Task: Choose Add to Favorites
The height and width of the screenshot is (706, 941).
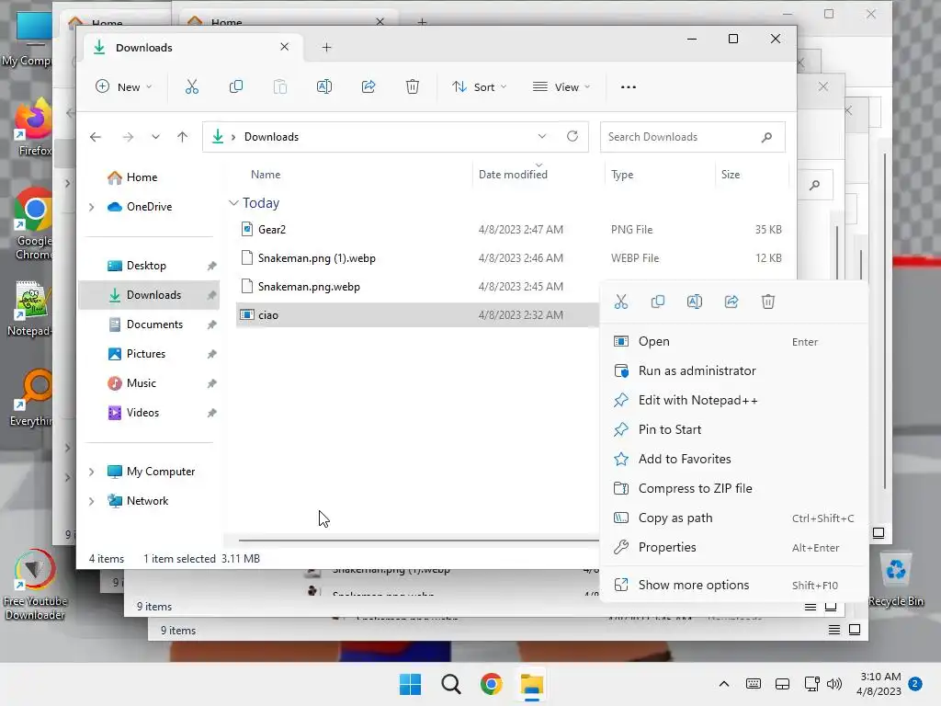Action: tap(733, 460)
